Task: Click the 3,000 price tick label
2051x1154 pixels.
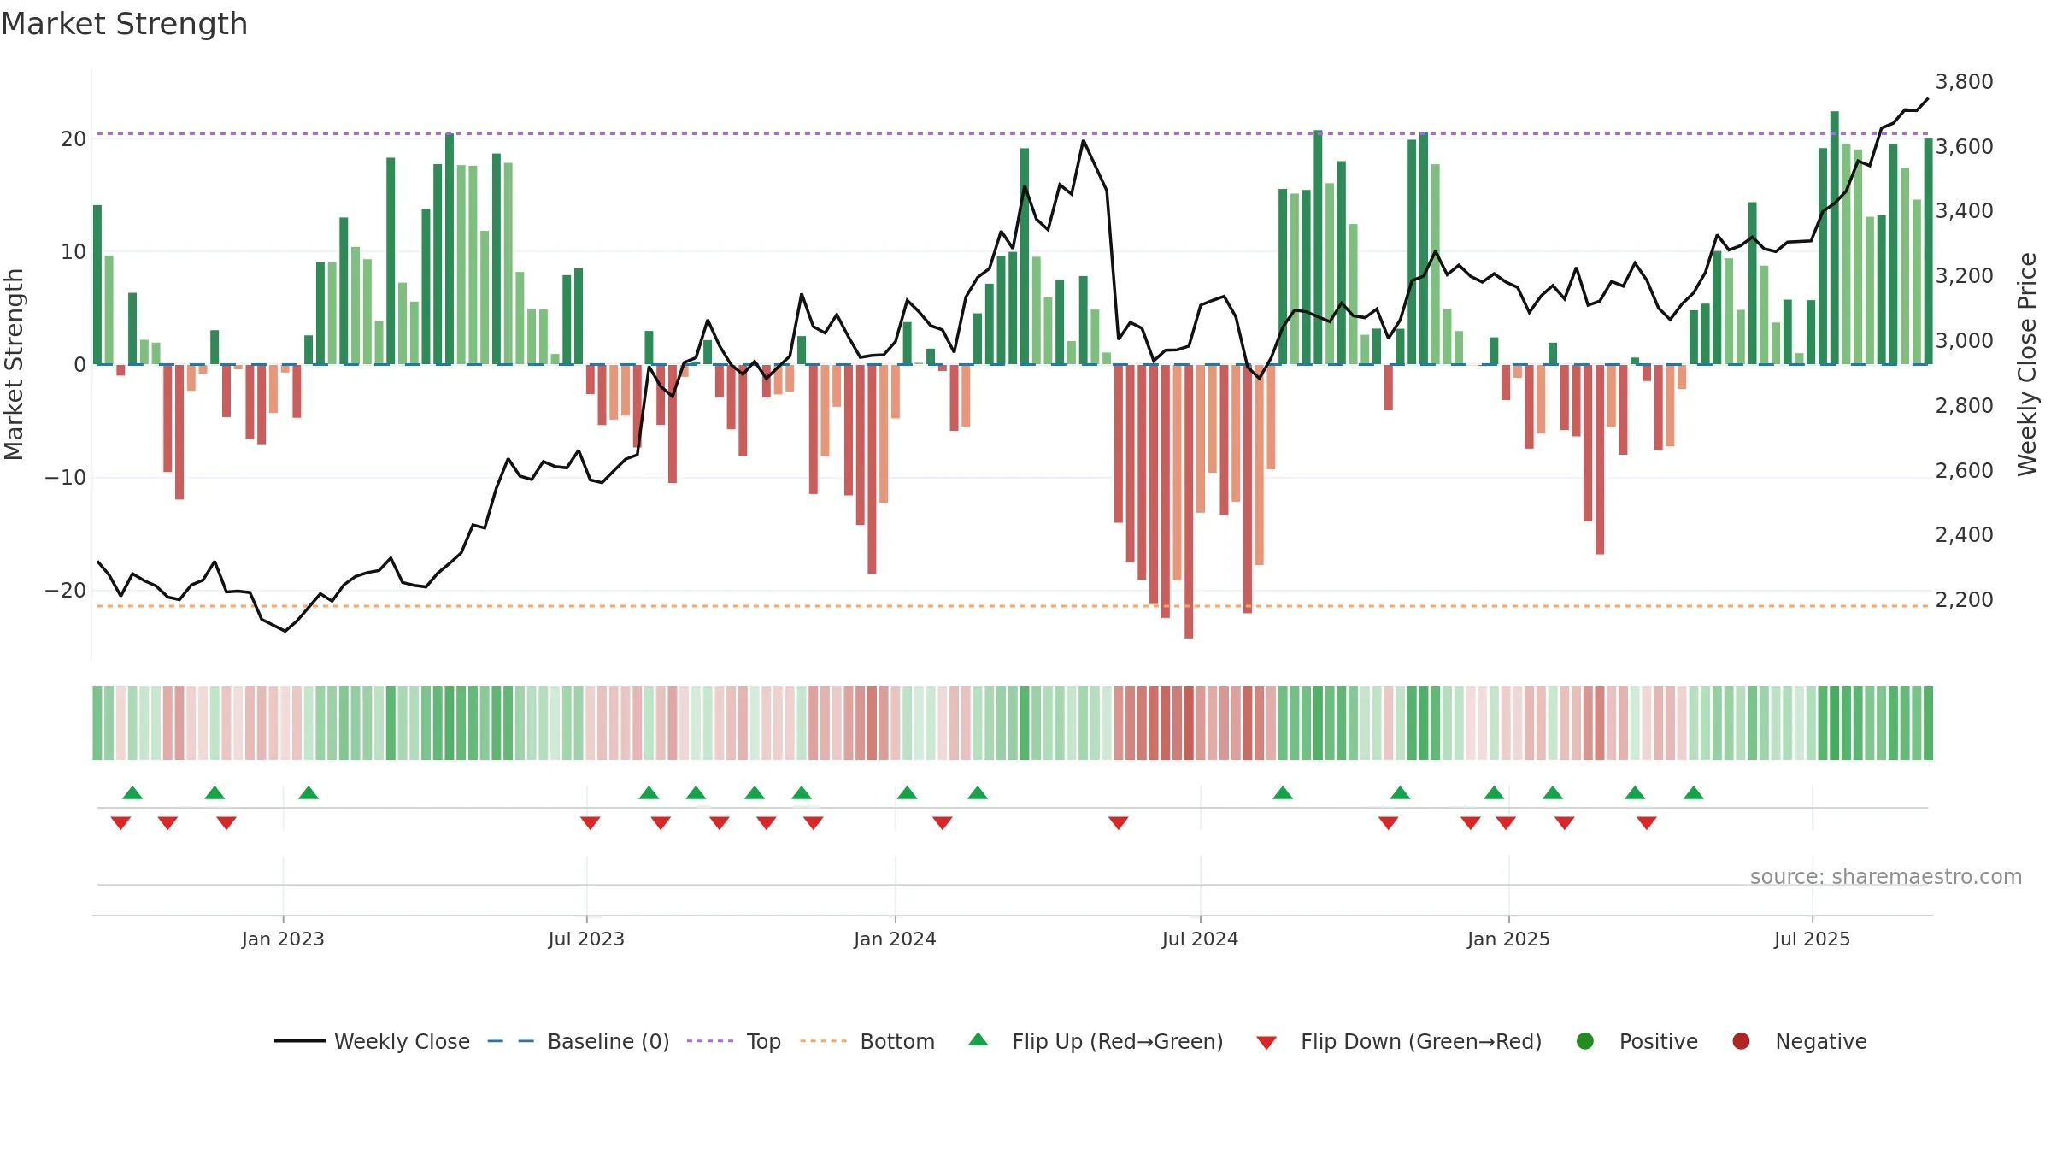Action: tap(1964, 340)
